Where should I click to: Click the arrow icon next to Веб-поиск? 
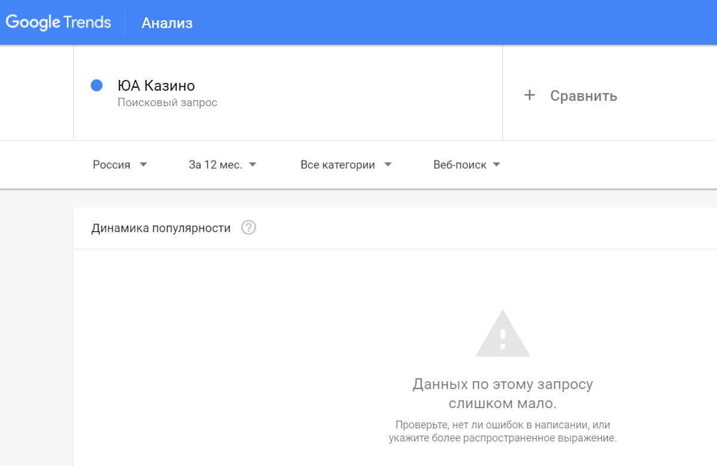tap(496, 165)
